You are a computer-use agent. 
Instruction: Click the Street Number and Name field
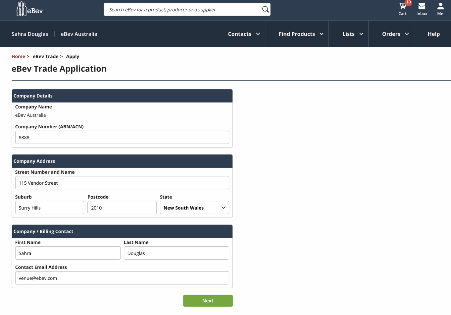click(x=122, y=183)
